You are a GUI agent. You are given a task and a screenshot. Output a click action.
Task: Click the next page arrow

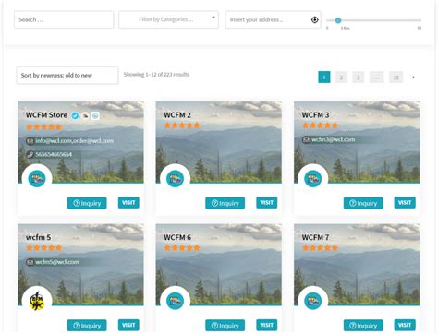pyautogui.click(x=413, y=78)
